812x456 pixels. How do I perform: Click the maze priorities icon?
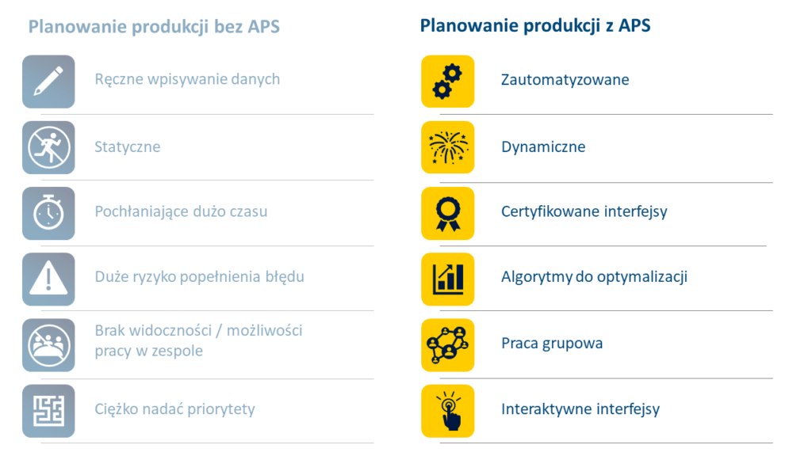(48, 410)
